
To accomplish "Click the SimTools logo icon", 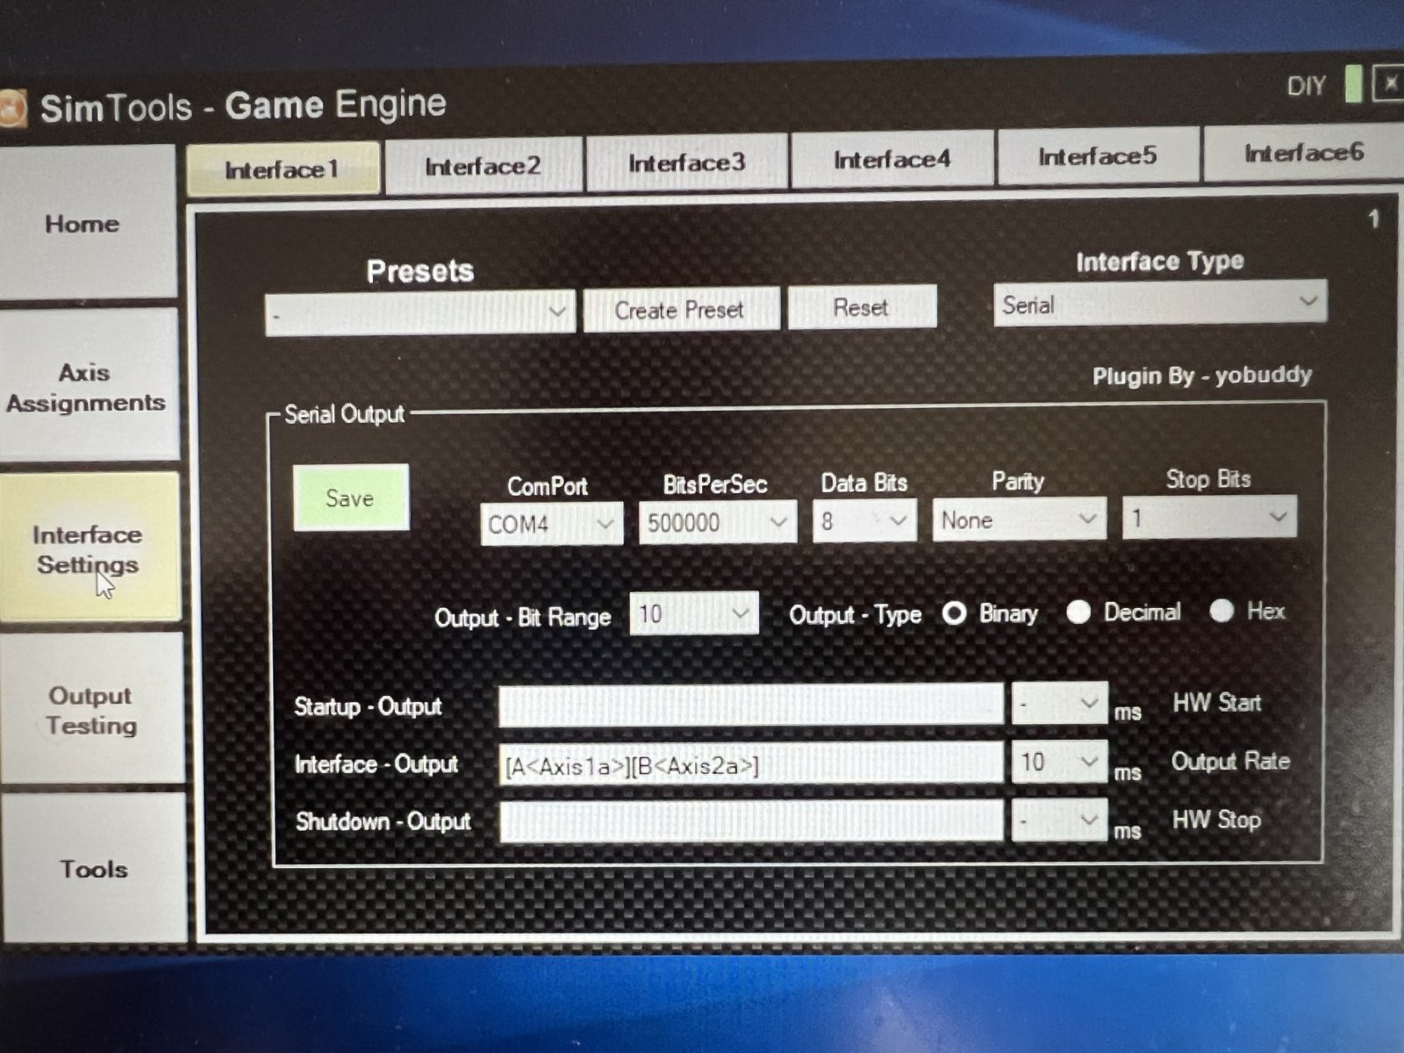I will tap(12, 110).
